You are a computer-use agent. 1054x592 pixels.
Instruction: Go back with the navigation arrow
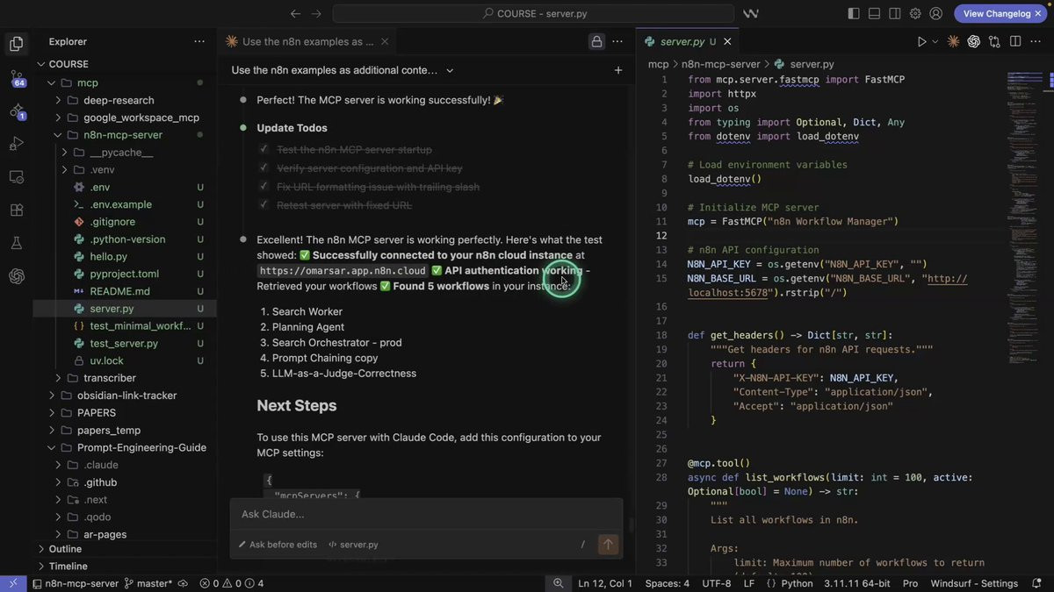pyautogui.click(x=295, y=13)
